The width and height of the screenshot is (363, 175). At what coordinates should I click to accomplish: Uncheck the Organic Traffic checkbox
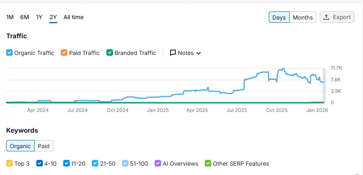point(9,53)
